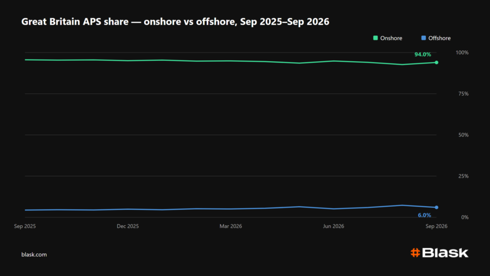Click the blue Offshore legend swatch
The height and width of the screenshot is (276, 490).
(423, 38)
